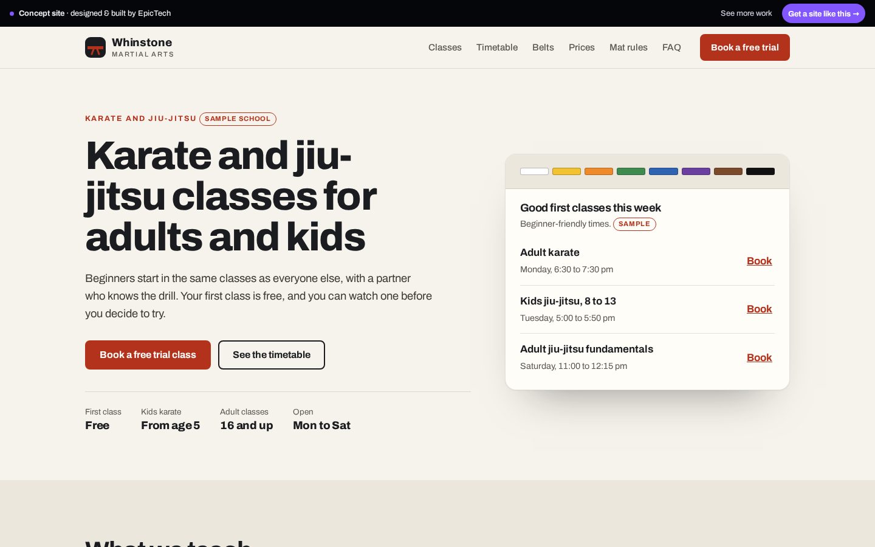The height and width of the screenshot is (547, 875).
Task: Click the SAMPLE badge in the classes card
Action: coord(634,224)
